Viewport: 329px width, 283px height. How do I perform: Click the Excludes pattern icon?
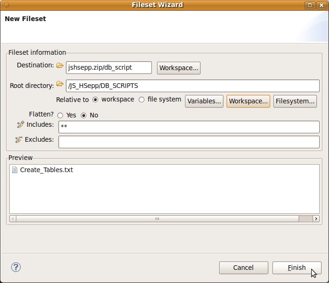(19, 139)
